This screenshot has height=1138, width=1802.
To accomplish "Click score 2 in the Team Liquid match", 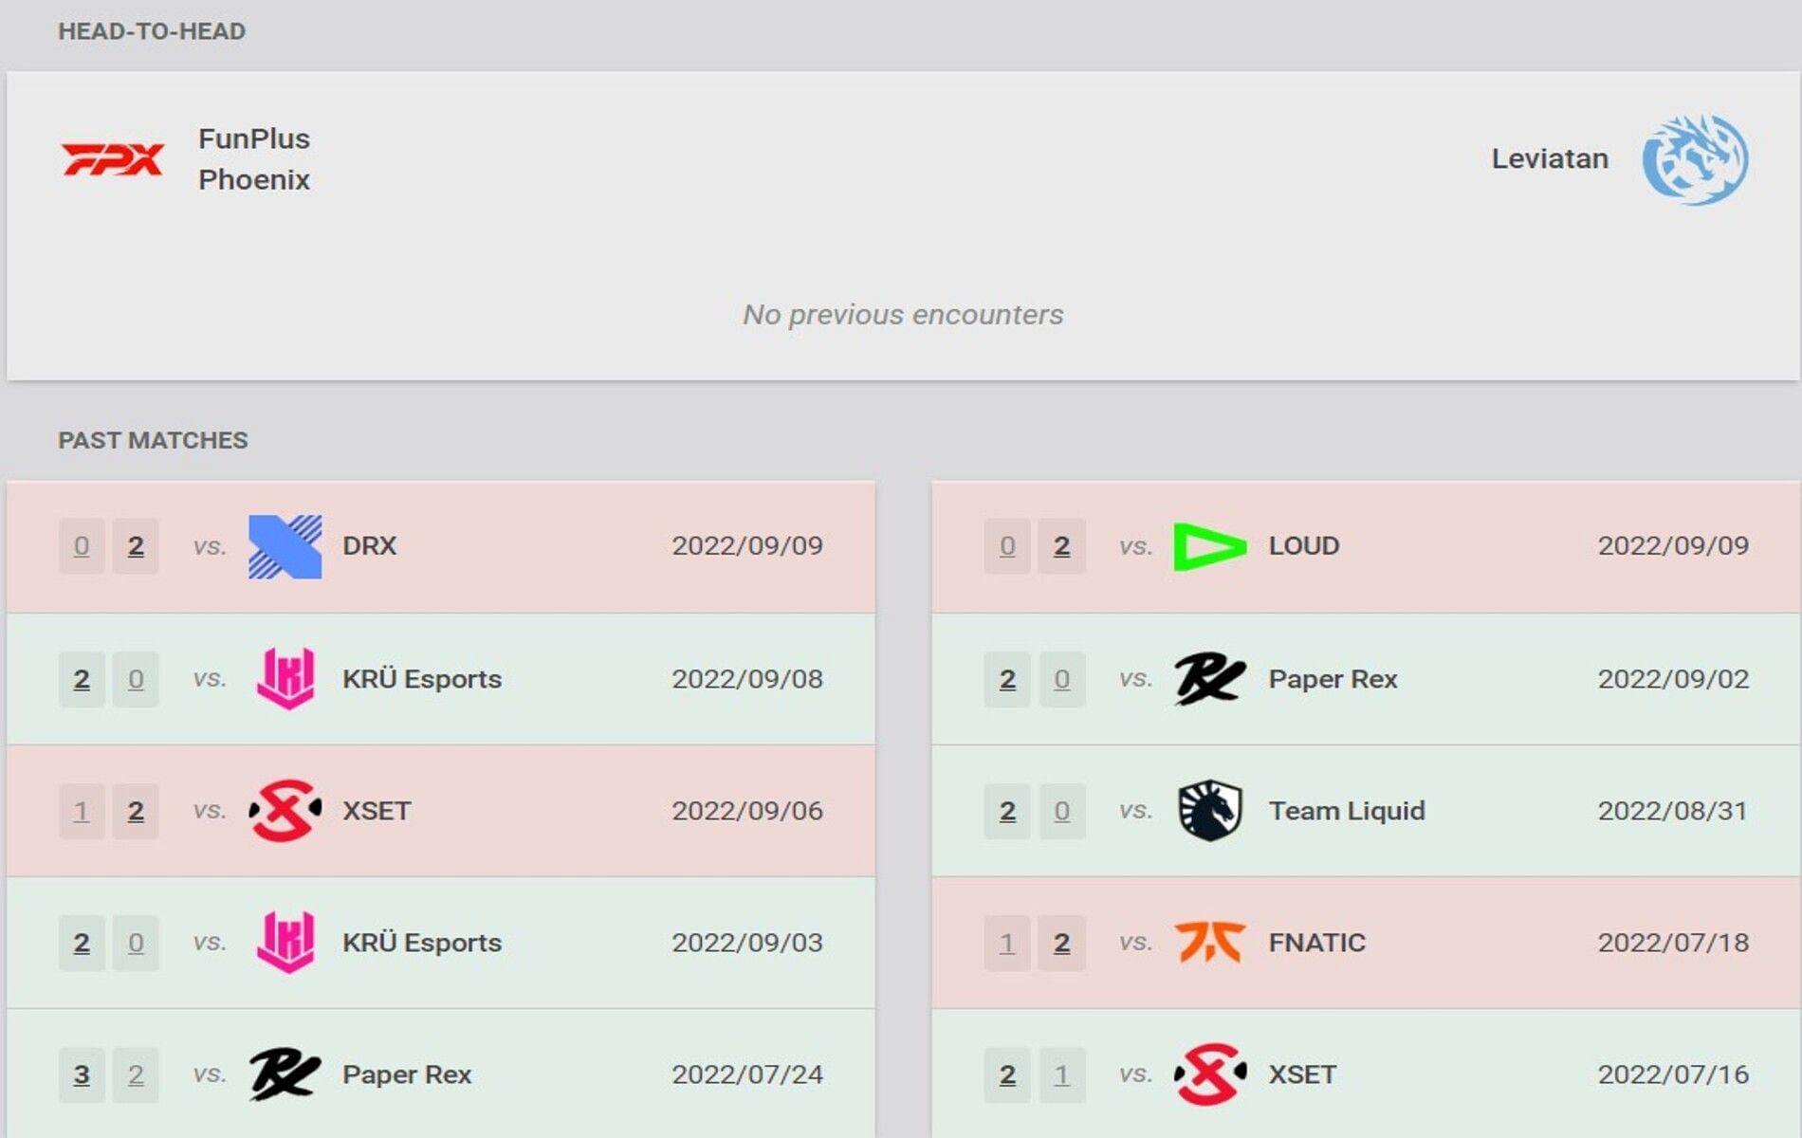I will click(x=1007, y=811).
